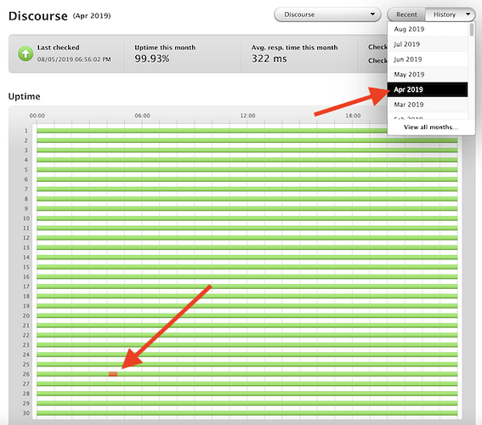Click the day 10 row label

26,218
